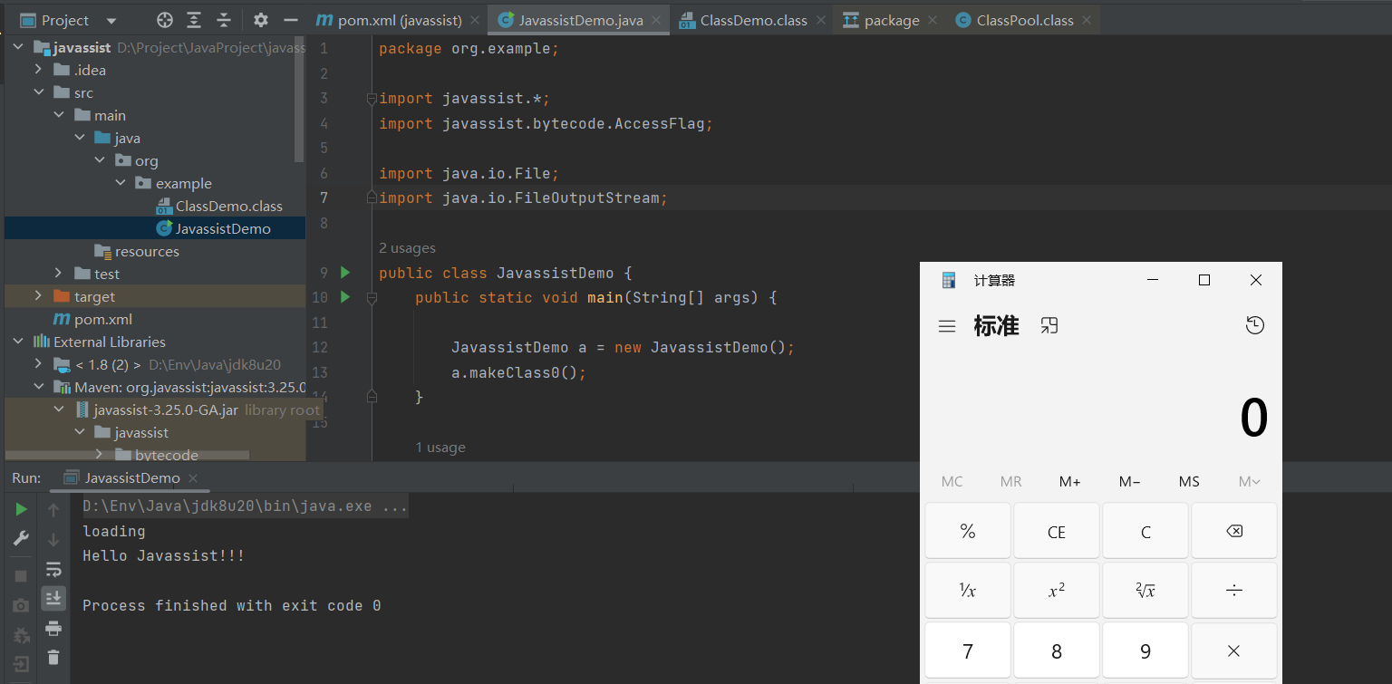The image size is (1392, 684).
Task: Close the pom.xml (javassist) tab
Action: click(x=475, y=20)
